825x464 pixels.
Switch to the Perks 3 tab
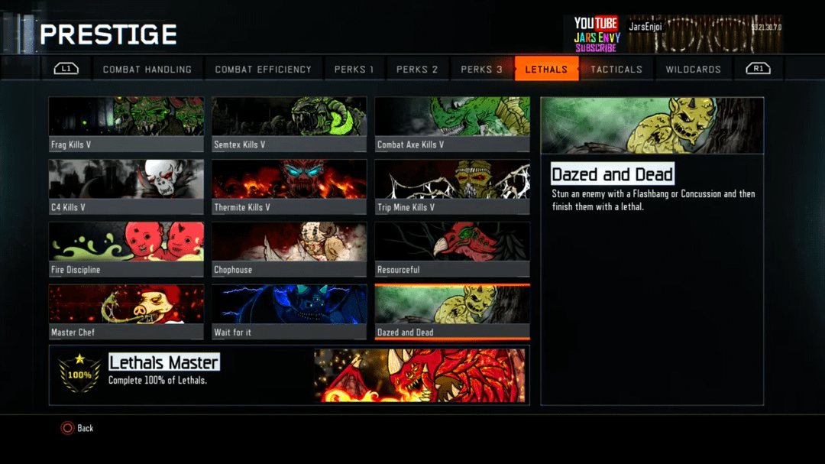click(481, 69)
